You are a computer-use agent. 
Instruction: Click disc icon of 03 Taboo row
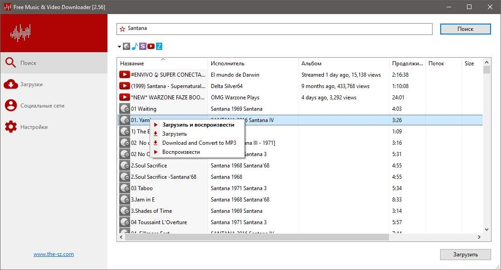pos(125,188)
